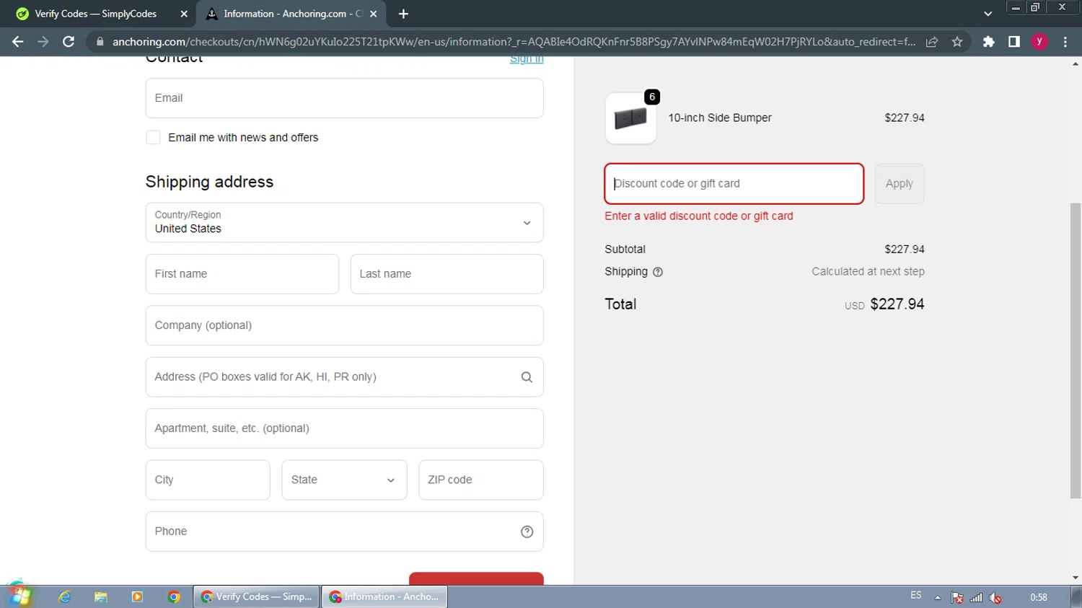Click the ES language indicator
1082x608 pixels.
click(x=916, y=596)
